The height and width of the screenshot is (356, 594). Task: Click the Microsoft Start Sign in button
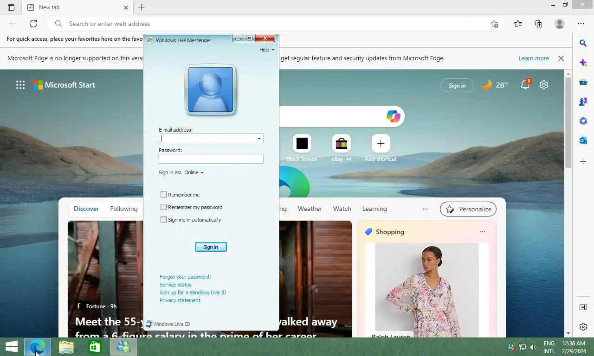pyautogui.click(x=457, y=85)
